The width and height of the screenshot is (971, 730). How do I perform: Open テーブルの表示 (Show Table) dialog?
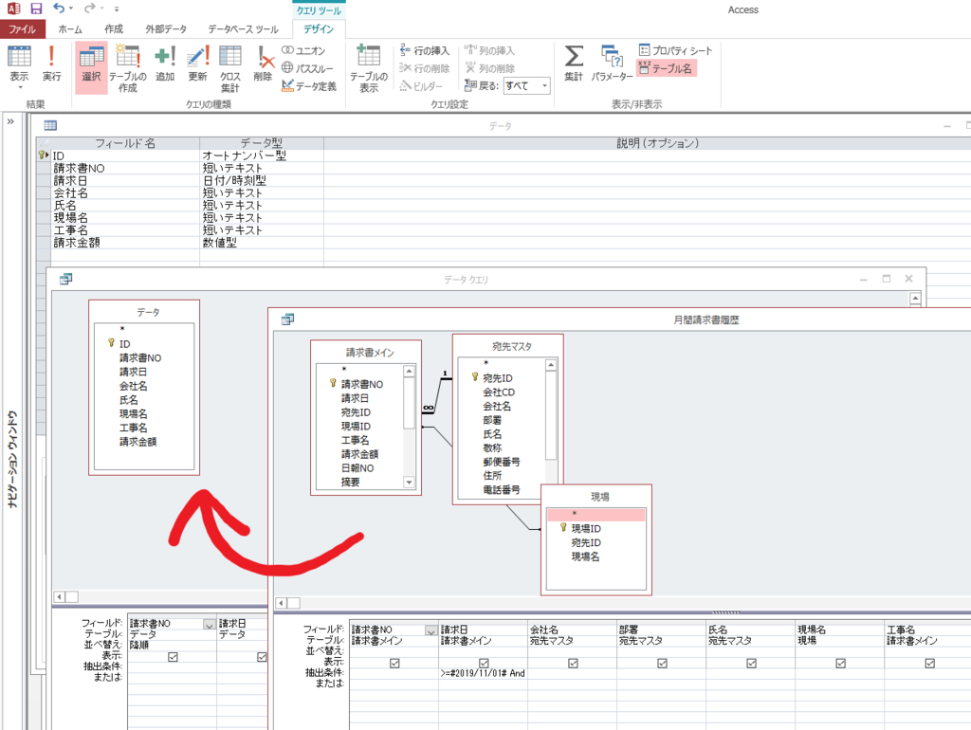pyautogui.click(x=368, y=67)
